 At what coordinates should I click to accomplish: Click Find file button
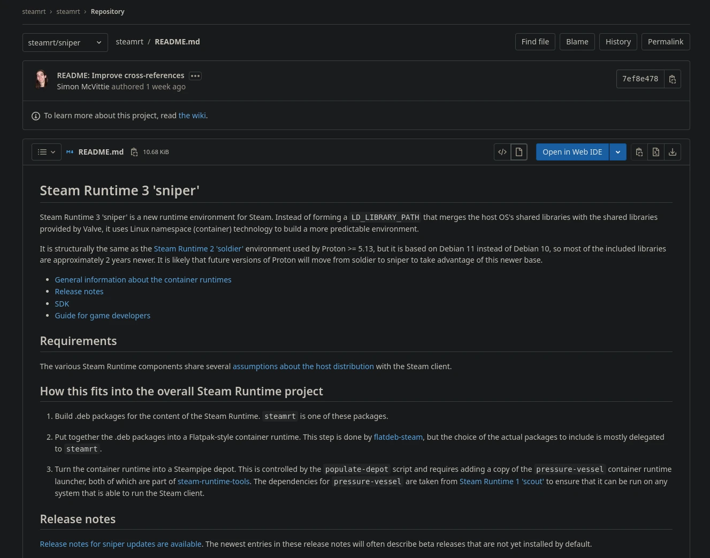click(x=535, y=42)
